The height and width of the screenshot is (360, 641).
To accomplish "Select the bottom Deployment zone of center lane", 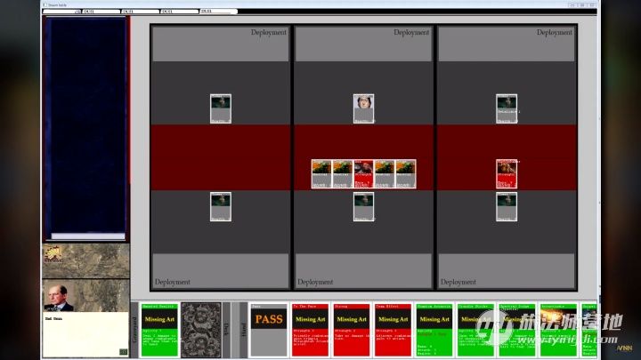I will [363, 270].
